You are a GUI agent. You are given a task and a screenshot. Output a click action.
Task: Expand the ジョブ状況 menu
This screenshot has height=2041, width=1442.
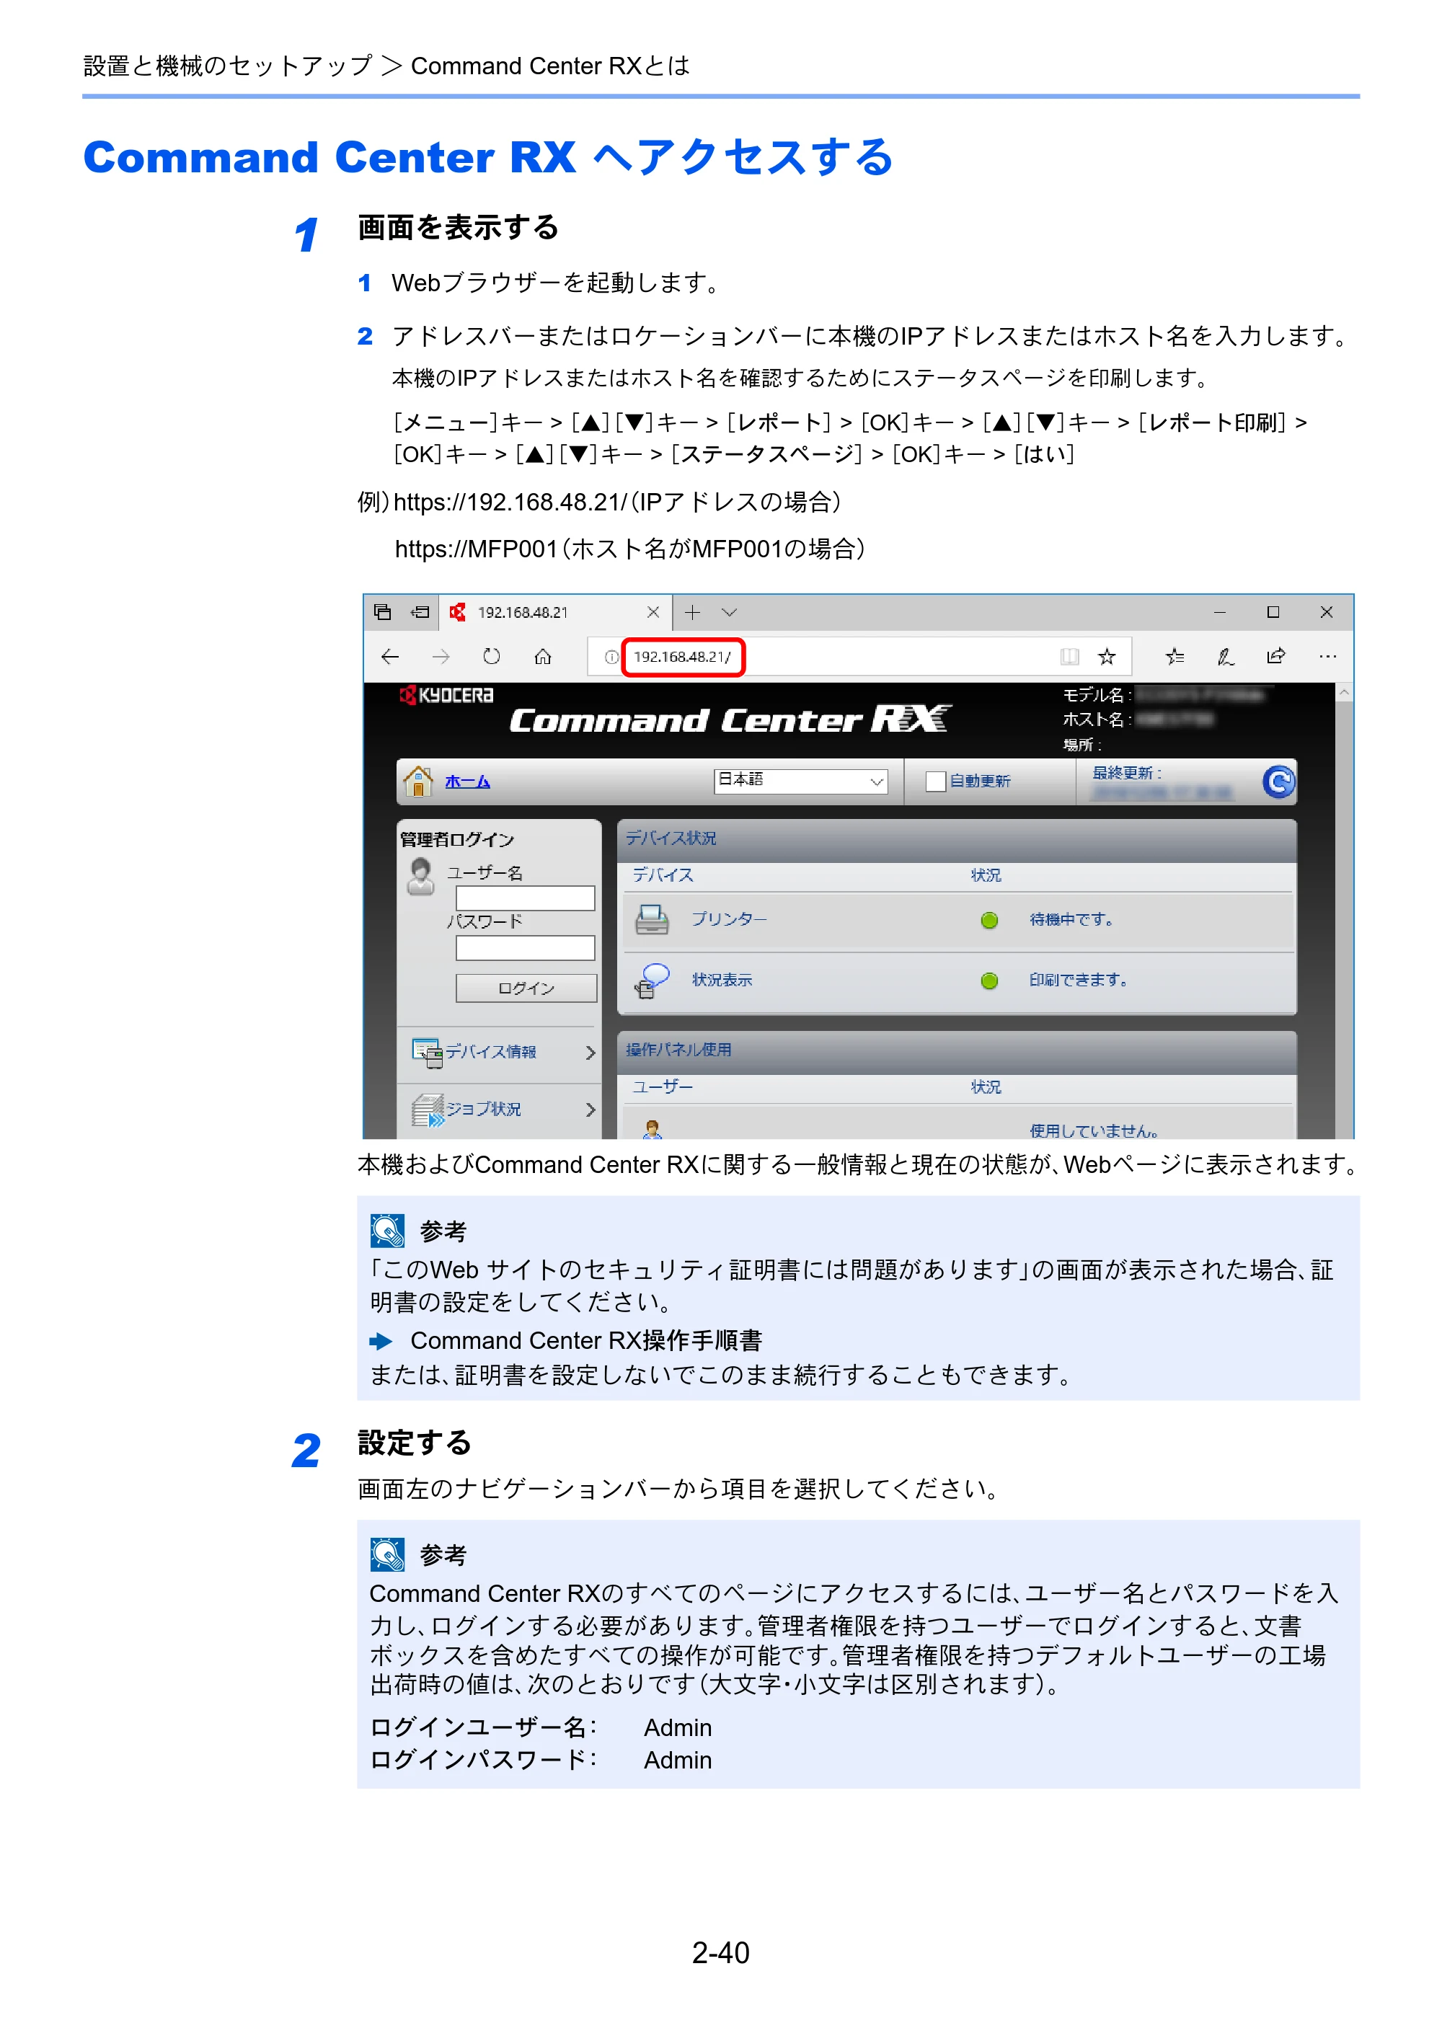click(498, 1110)
